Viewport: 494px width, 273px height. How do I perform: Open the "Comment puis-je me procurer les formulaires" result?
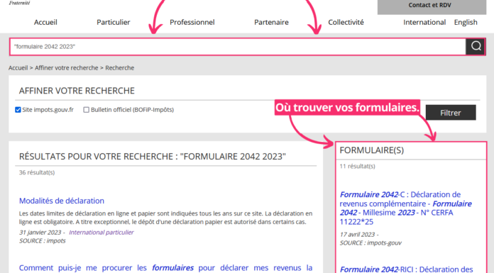point(165,268)
